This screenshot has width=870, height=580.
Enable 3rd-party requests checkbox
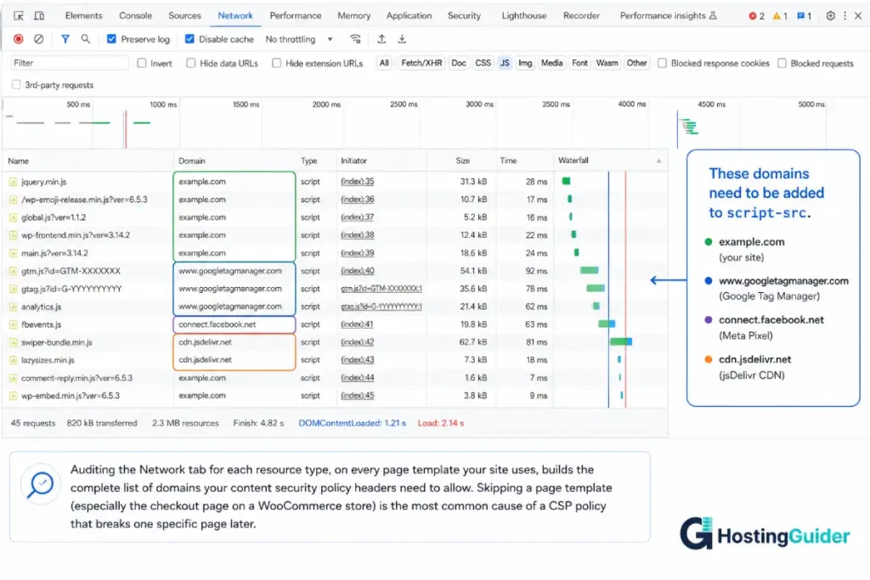pyautogui.click(x=16, y=85)
